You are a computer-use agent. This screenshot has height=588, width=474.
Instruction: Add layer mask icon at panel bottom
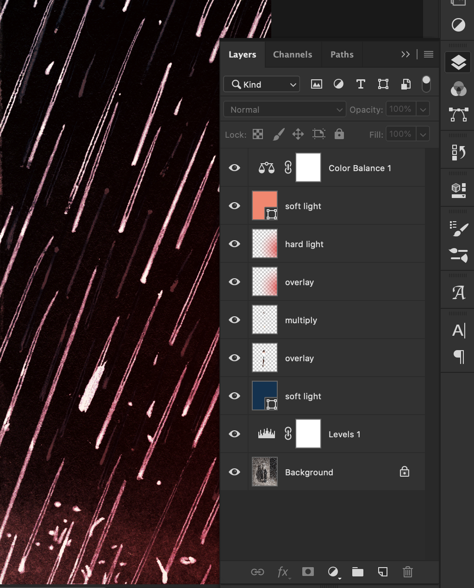click(308, 572)
